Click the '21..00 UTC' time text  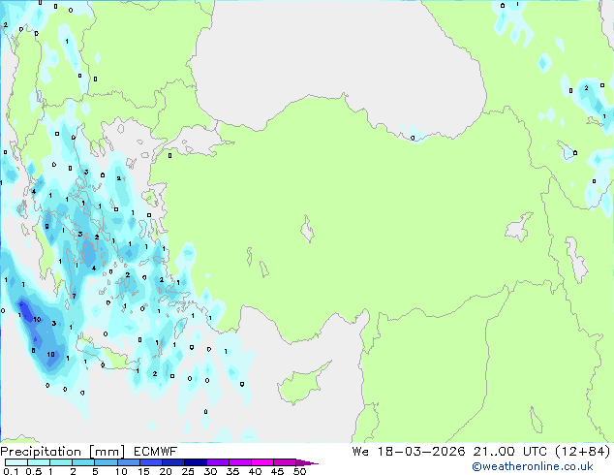click(x=509, y=452)
